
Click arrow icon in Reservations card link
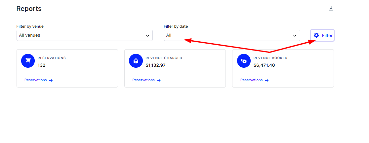[51, 80]
